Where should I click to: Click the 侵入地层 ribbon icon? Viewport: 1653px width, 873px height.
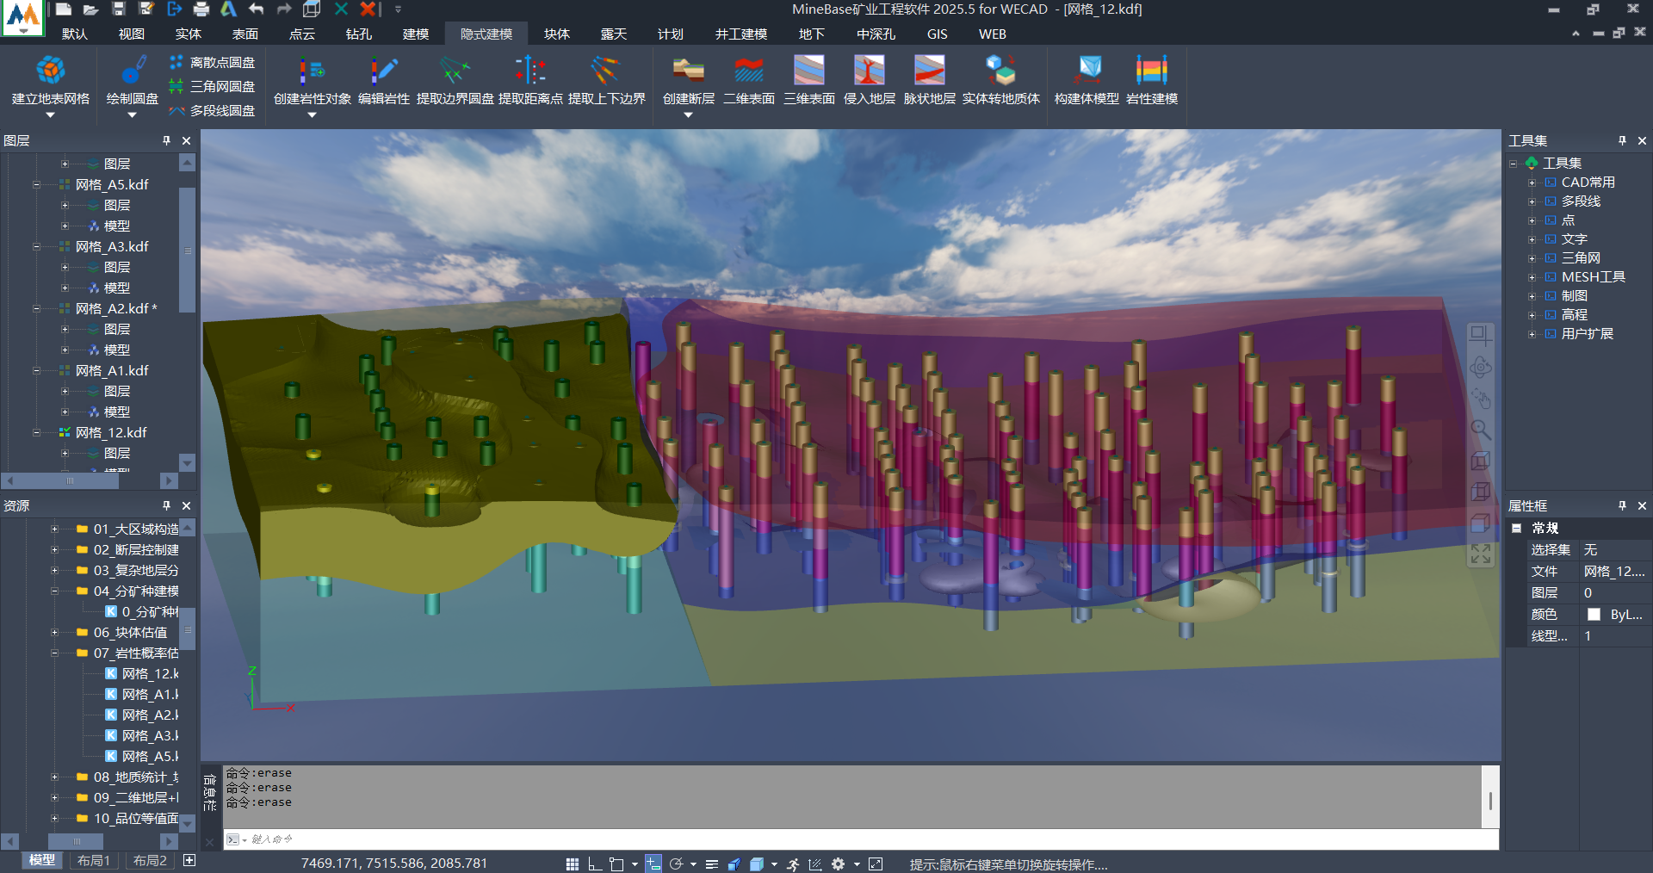coord(869,71)
